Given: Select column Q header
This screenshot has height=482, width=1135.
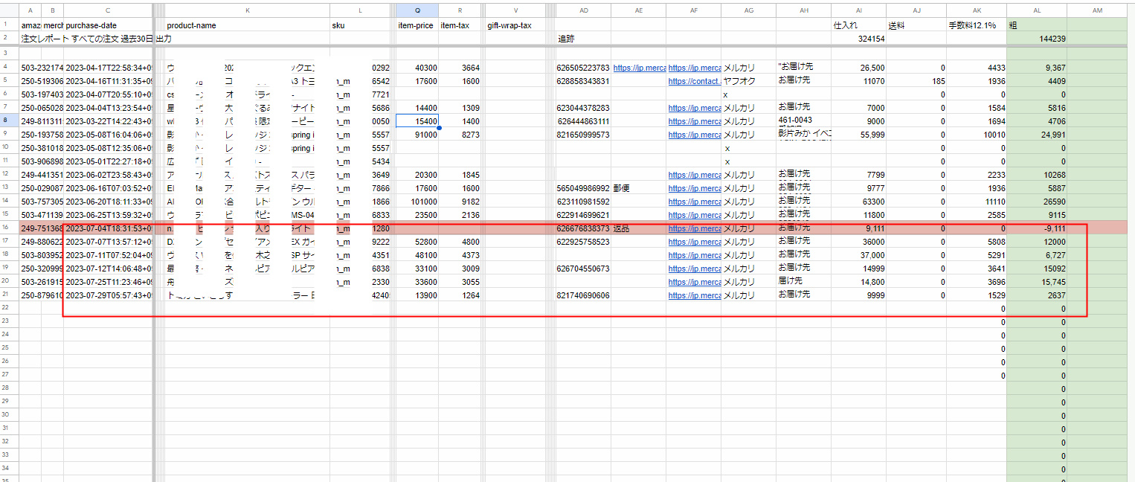Looking at the screenshot, I should [x=417, y=10].
